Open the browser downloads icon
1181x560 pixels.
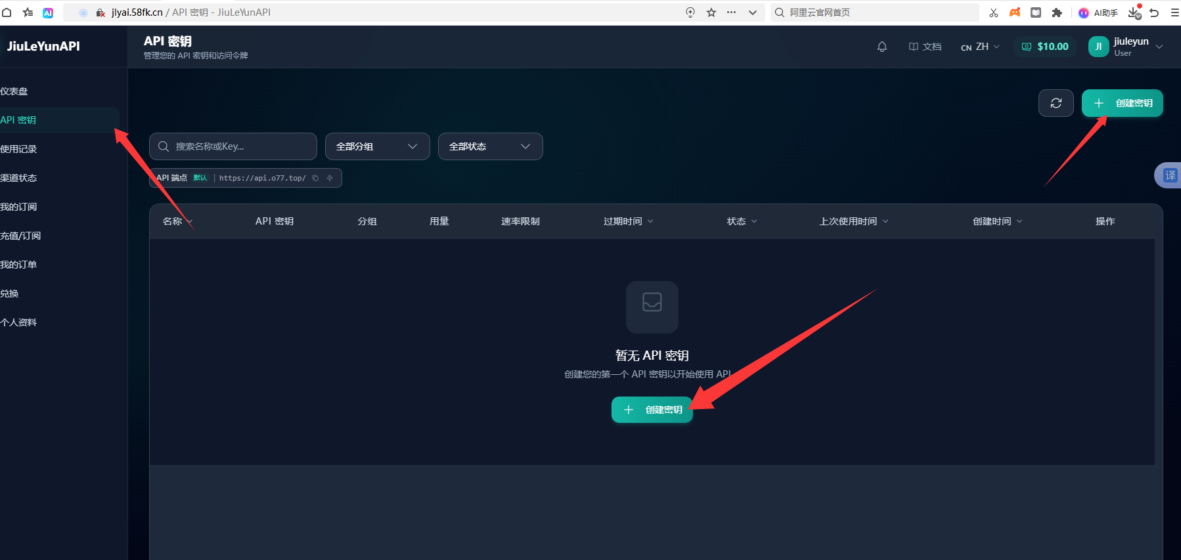(1135, 12)
